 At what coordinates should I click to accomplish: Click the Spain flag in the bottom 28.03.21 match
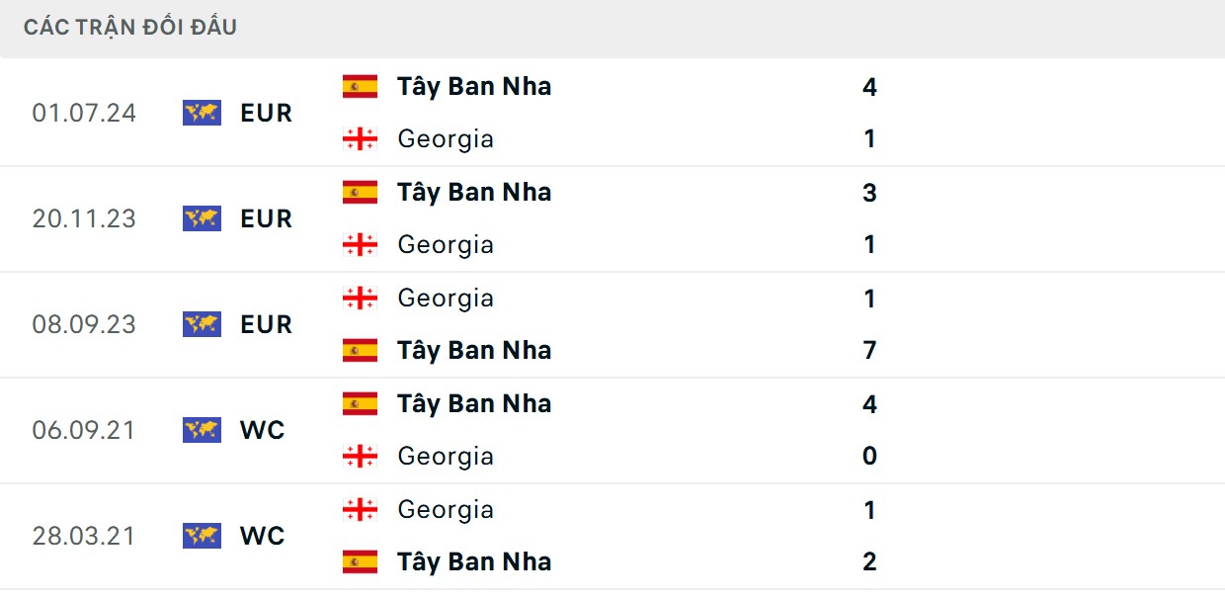360,561
